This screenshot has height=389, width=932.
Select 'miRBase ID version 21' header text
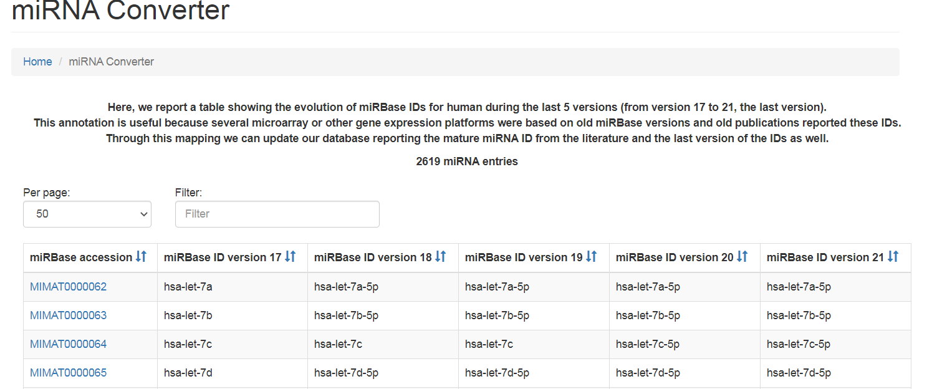[825, 257]
